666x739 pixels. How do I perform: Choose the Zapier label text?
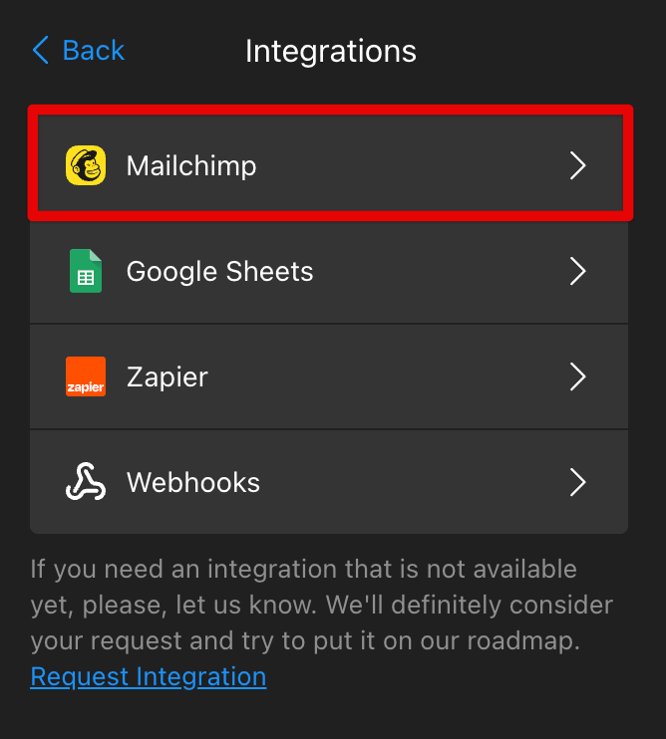pyautogui.click(x=166, y=377)
